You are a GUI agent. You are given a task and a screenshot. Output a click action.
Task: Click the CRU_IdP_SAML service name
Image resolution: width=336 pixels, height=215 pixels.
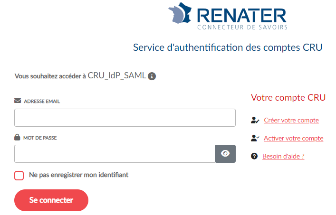pos(116,75)
